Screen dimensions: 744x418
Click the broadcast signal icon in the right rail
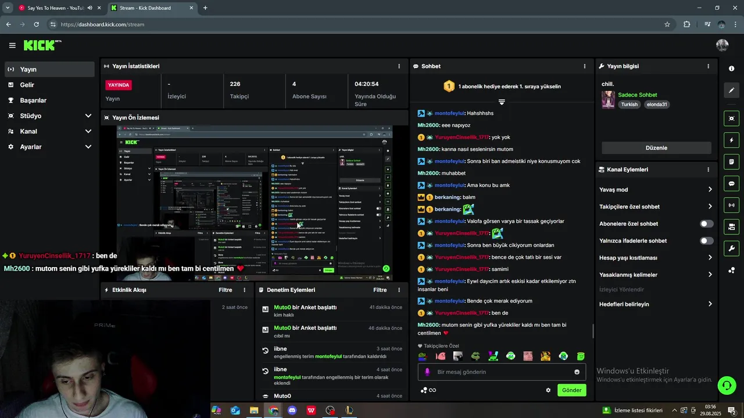point(731,205)
